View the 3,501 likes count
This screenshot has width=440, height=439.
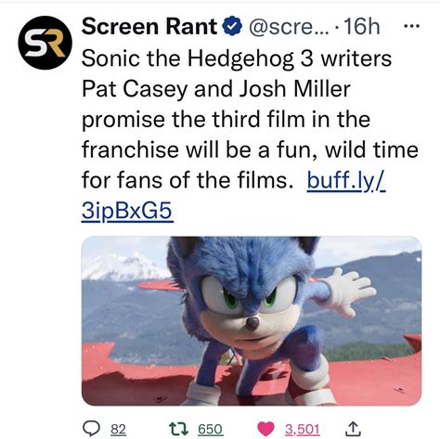[302, 430]
